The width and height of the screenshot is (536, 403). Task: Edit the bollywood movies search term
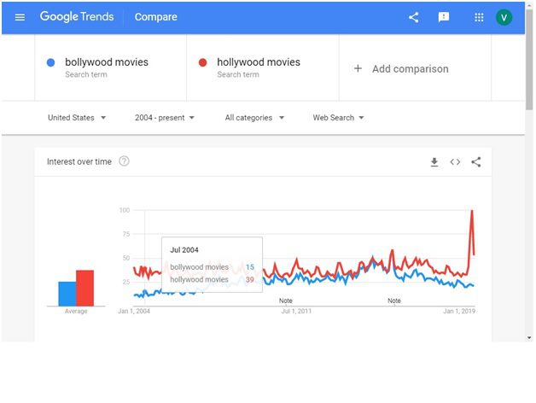point(107,62)
